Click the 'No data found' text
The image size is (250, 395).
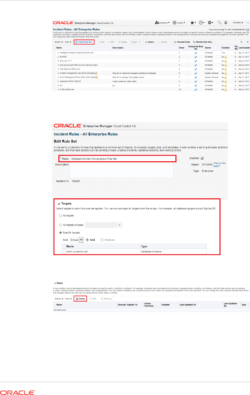(x=60, y=310)
